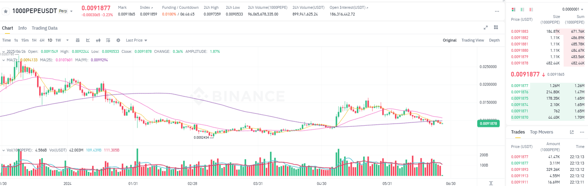Open the calendar date range icon
588x186 pixels.
[x=78, y=40]
